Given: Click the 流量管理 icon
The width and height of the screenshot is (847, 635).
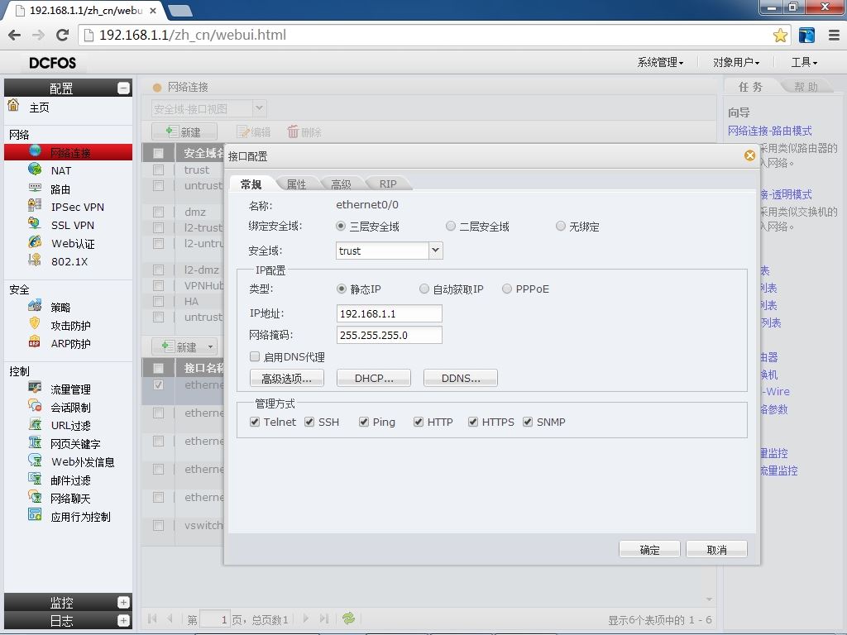Looking at the screenshot, I should 35,388.
